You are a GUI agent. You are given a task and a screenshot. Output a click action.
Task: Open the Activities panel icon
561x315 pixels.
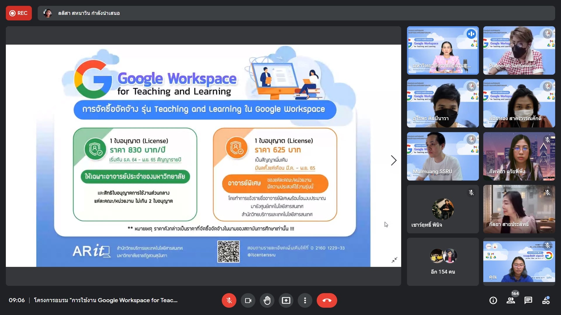point(546,300)
